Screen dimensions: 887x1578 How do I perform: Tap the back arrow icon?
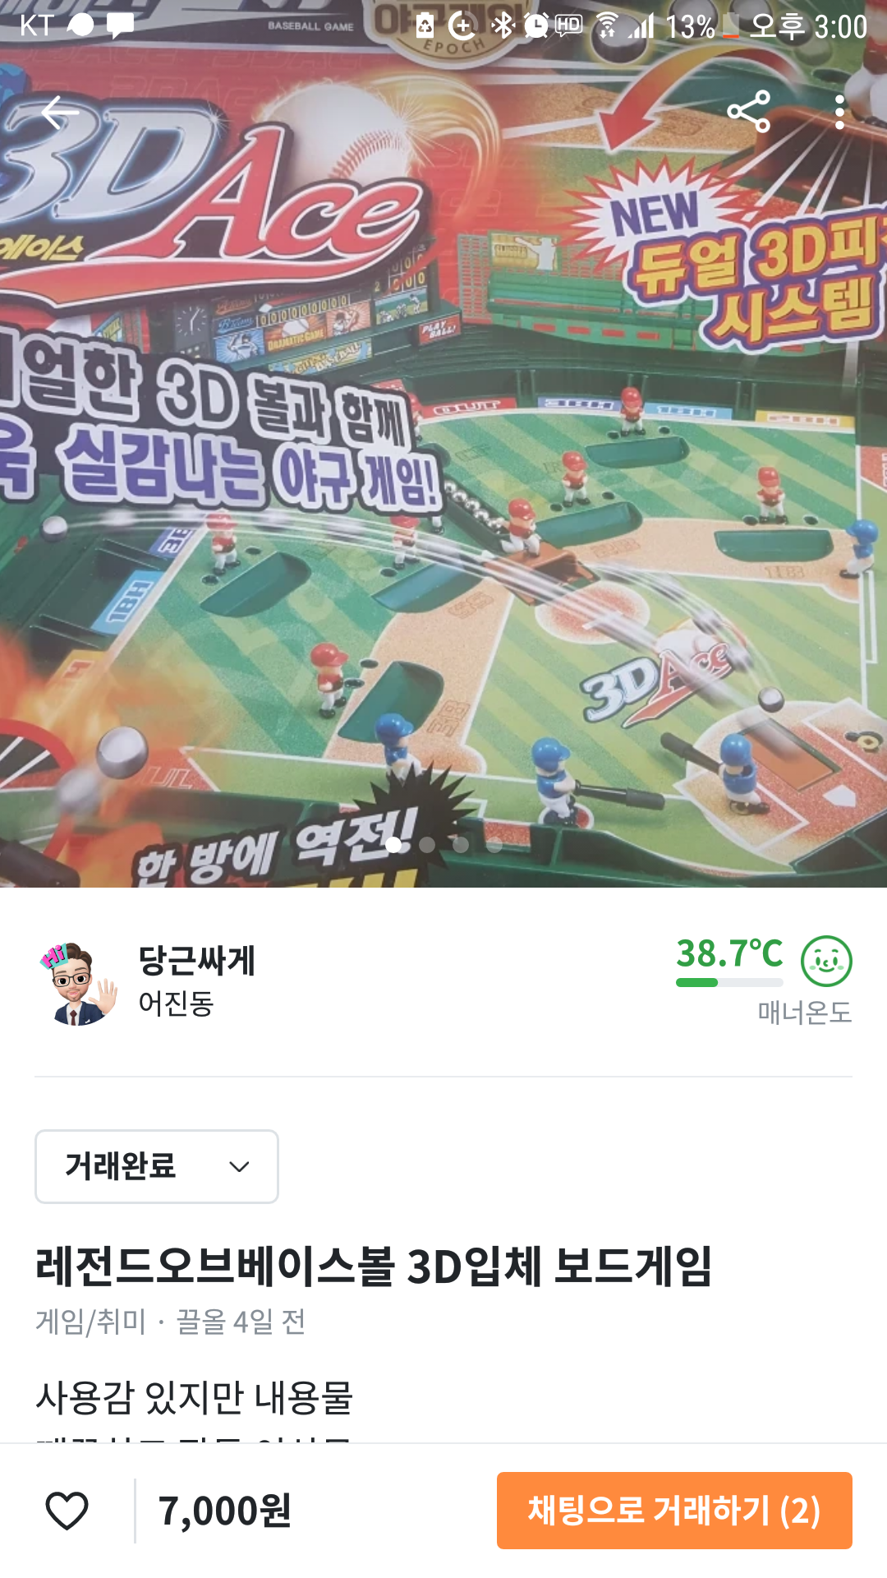click(60, 113)
